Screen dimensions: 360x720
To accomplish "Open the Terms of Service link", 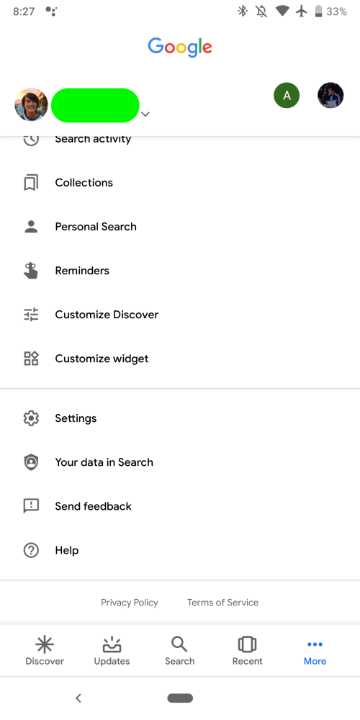I will point(222,603).
